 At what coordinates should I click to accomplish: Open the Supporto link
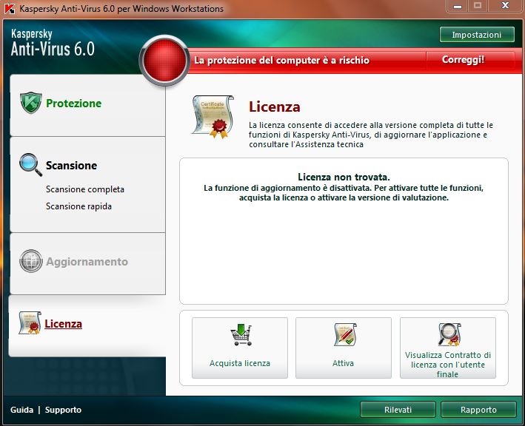[63, 410]
